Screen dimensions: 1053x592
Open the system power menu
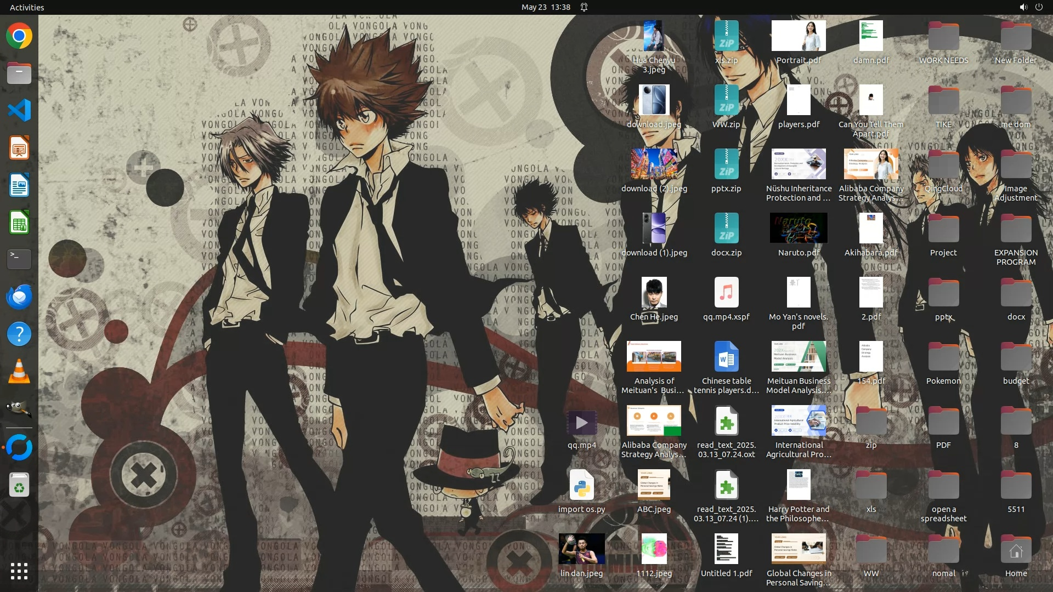pyautogui.click(x=1039, y=7)
